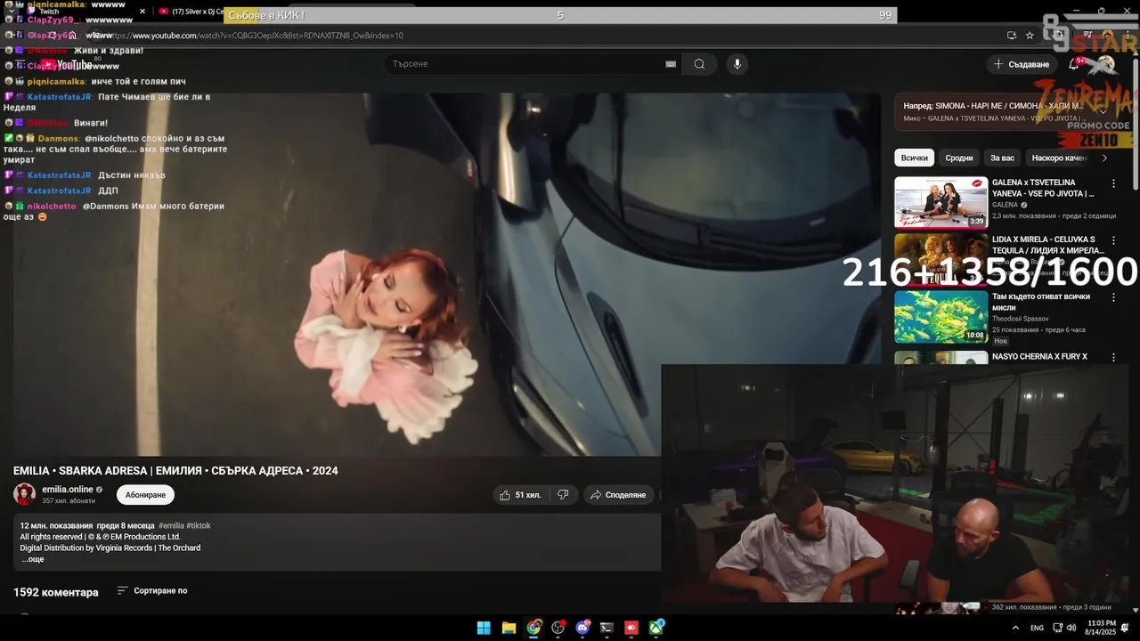Expand description with ...още
Image resolution: width=1140 pixels, height=641 pixels.
coord(32,559)
